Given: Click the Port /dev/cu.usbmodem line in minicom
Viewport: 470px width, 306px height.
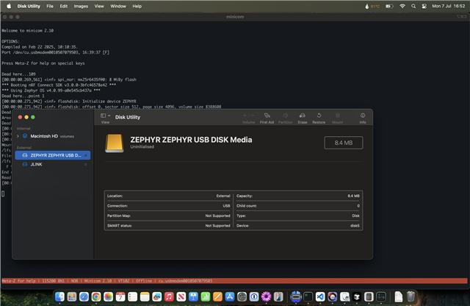Looking at the screenshot, I should [56, 52].
